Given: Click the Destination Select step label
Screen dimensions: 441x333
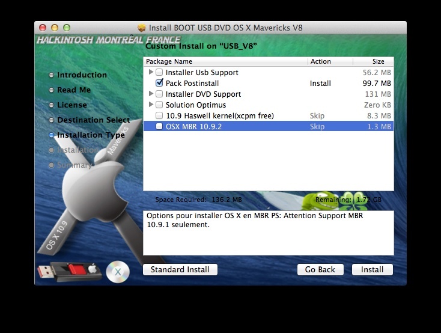Looking at the screenshot, I should pyautogui.click(x=93, y=120).
